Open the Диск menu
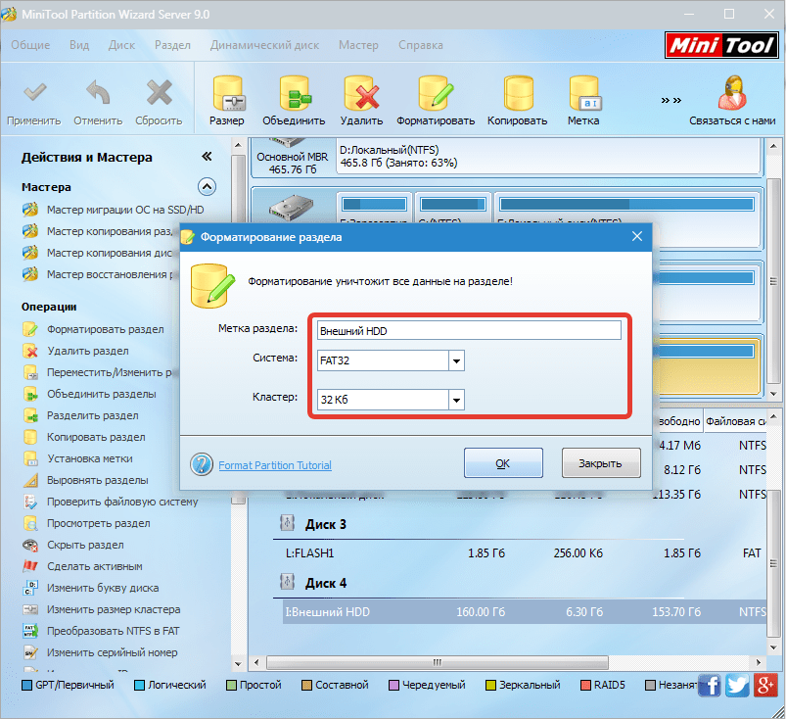Image resolution: width=786 pixels, height=719 pixels. click(122, 45)
